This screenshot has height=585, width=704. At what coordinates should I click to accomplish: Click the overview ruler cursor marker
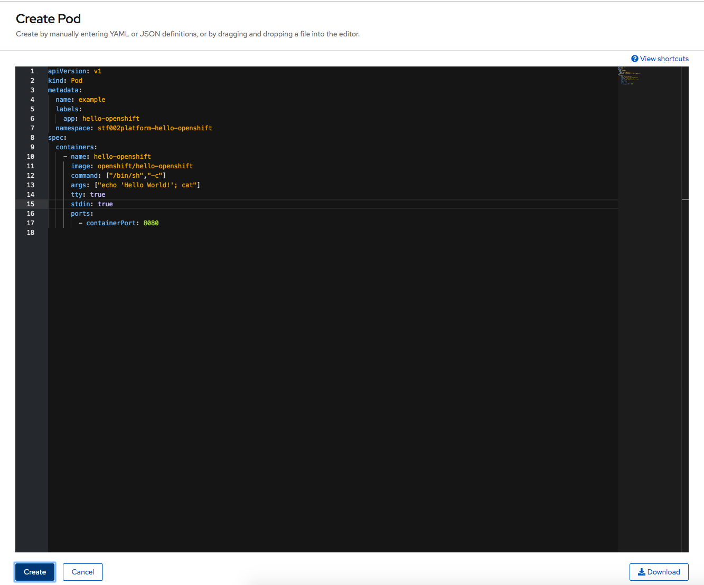click(685, 199)
